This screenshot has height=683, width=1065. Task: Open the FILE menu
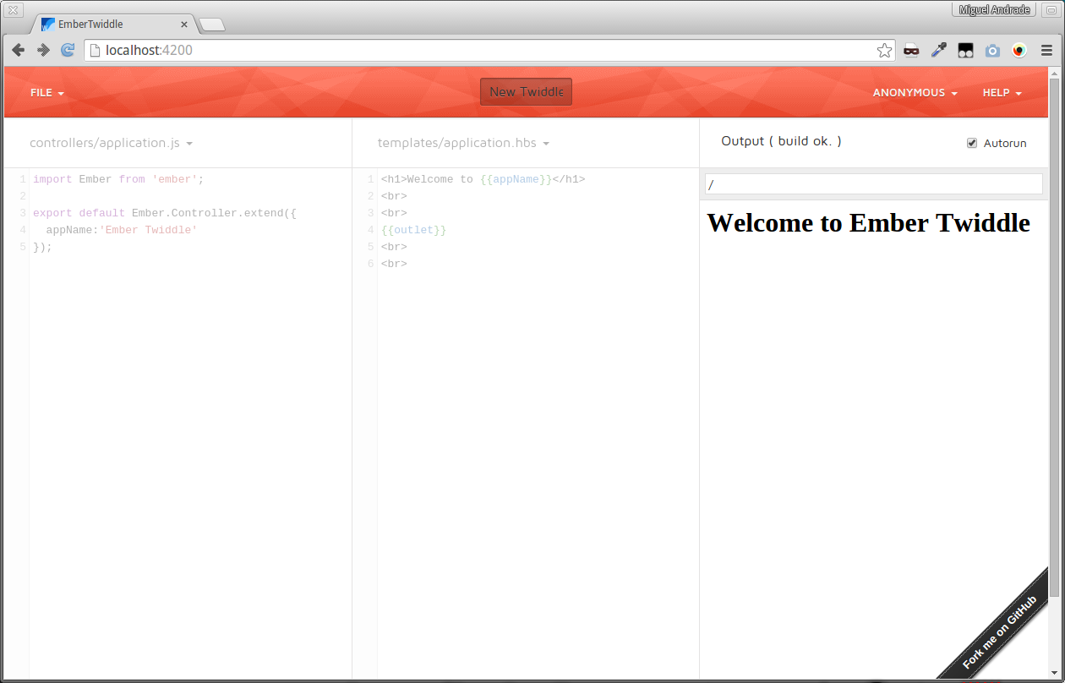tap(47, 93)
